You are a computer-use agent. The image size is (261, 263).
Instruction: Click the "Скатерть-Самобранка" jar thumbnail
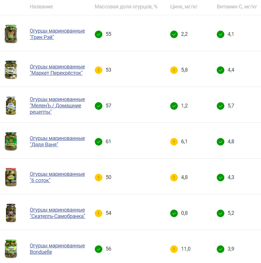(x=11, y=213)
